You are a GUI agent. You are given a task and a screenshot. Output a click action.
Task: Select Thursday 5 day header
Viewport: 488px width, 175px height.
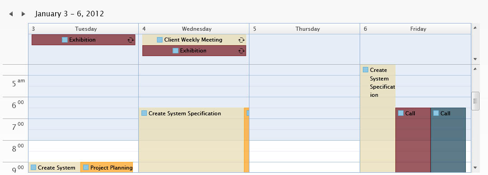click(305, 29)
